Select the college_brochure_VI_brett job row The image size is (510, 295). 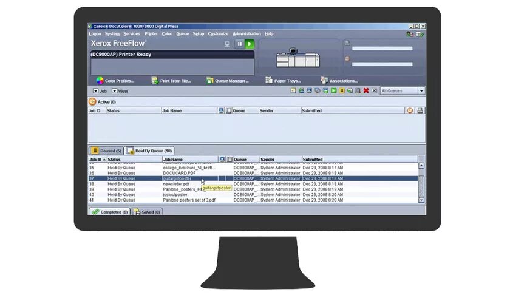point(253,168)
